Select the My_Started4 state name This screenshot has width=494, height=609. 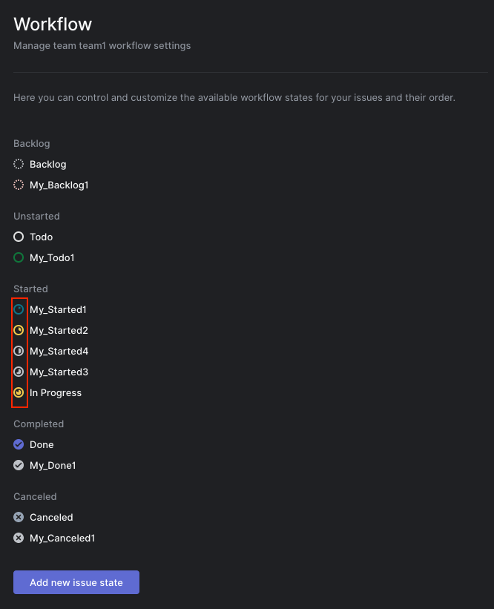pyautogui.click(x=59, y=351)
